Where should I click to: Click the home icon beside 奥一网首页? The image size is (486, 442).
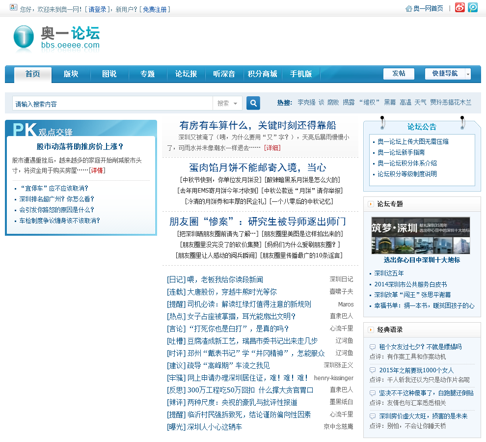point(408,9)
